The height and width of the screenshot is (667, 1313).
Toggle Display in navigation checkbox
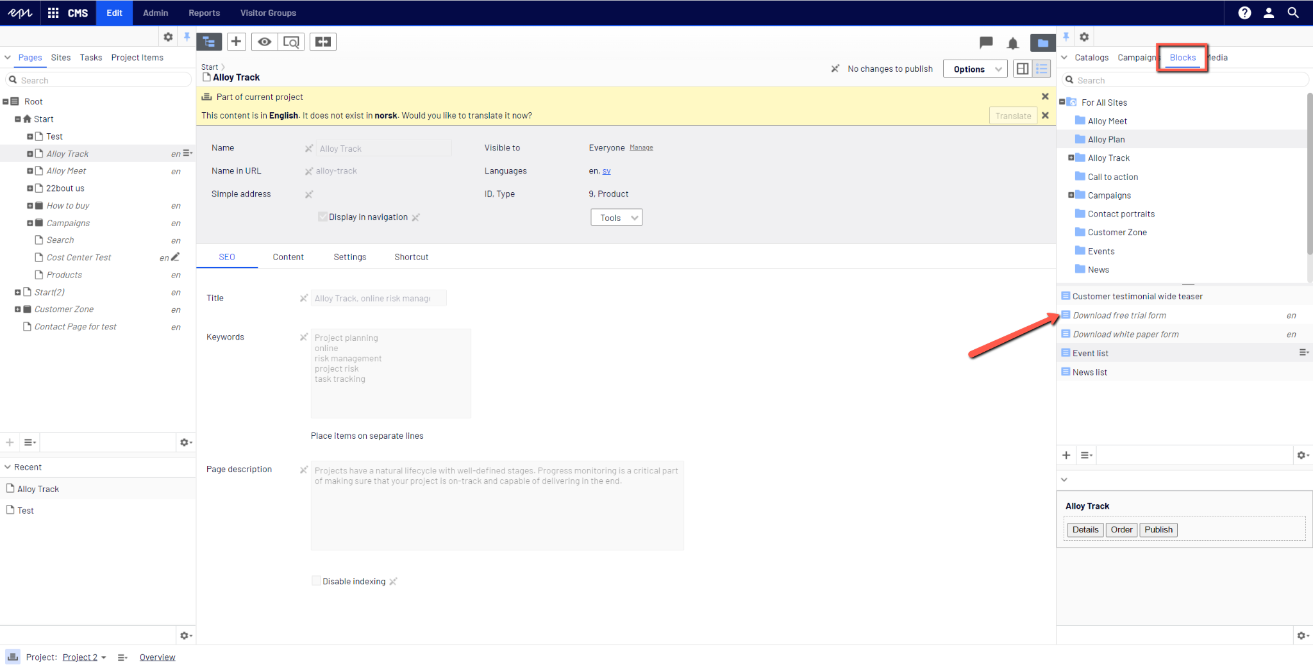click(322, 217)
